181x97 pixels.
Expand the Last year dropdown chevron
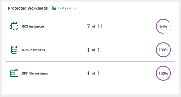coord(75,8)
